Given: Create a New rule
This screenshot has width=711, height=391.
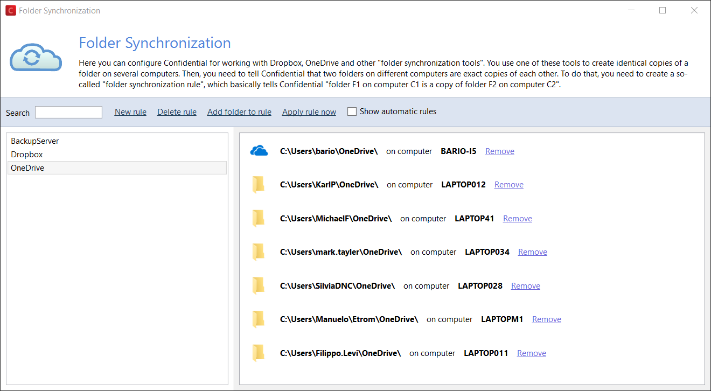Looking at the screenshot, I should [x=130, y=112].
